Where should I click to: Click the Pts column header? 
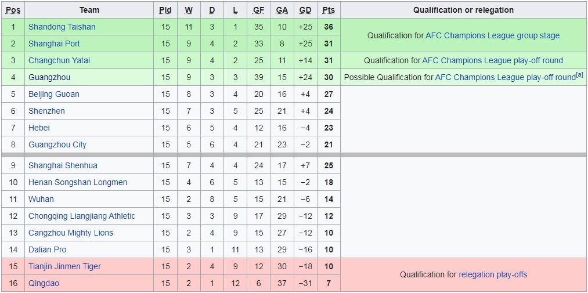329,10
